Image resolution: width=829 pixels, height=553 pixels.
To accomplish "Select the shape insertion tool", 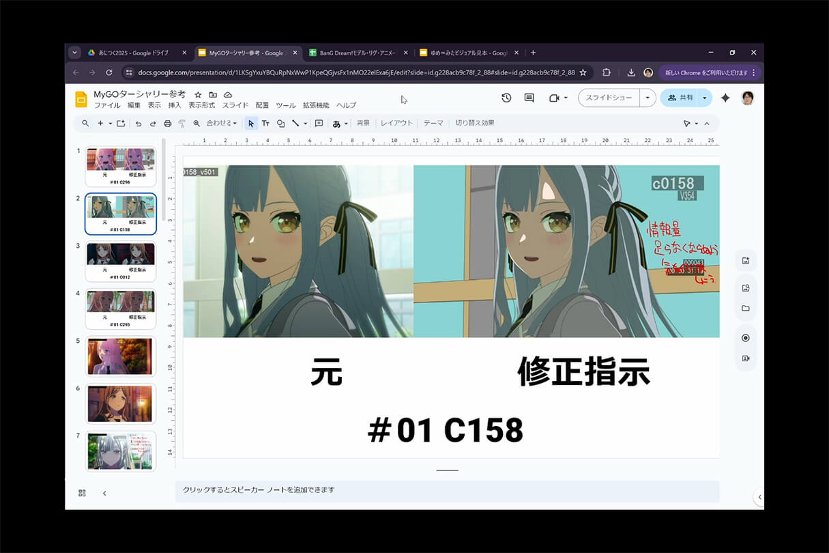I will click(x=281, y=123).
